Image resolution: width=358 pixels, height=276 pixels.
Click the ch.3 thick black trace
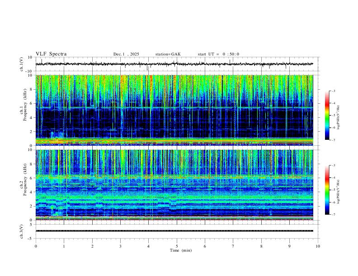[x=174, y=231]
